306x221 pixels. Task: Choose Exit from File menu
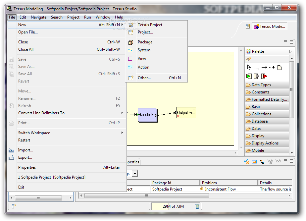[67, 187]
